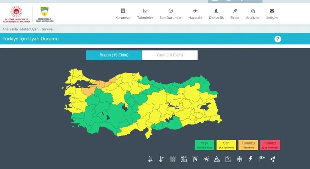Open the question mark help icon

click(277, 39)
